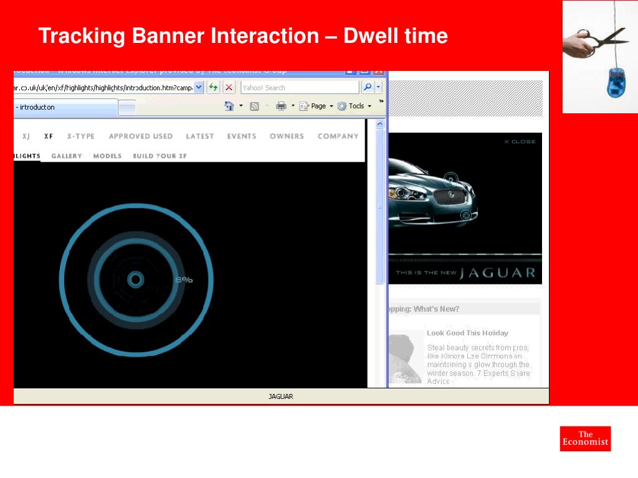Open the Page menu

point(316,106)
